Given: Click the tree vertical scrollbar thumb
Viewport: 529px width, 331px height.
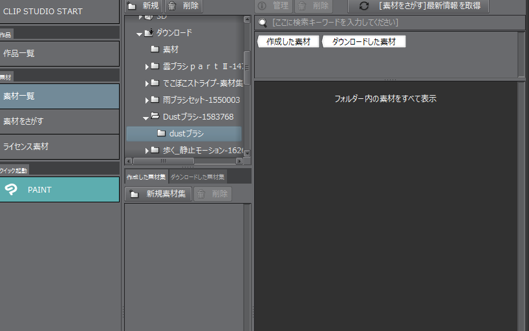Looking at the screenshot, I should (247, 68).
